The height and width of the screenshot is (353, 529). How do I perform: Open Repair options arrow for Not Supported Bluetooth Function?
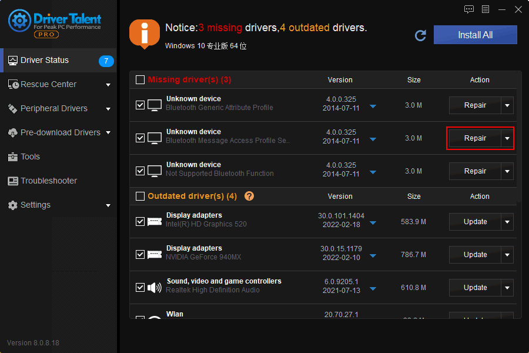tap(507, 171)
